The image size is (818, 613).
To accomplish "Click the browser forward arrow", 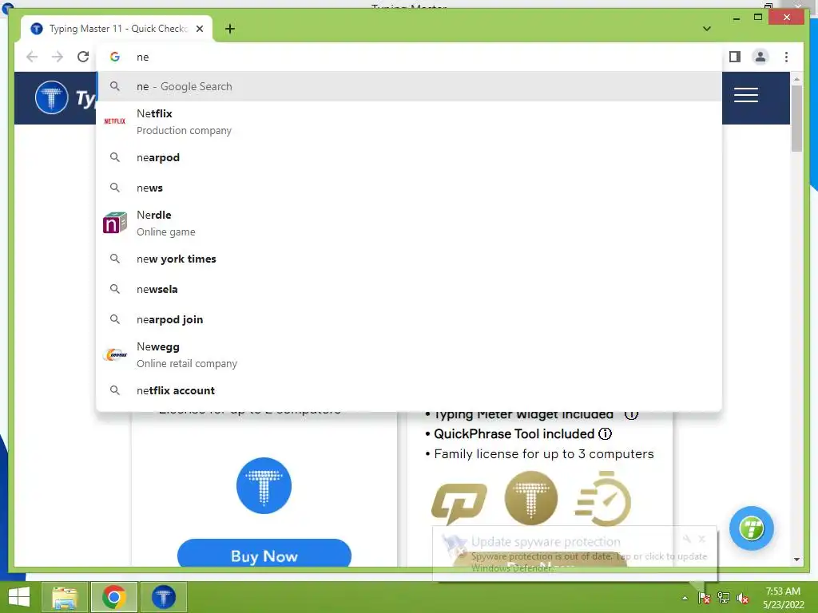I will pos(58,57).
